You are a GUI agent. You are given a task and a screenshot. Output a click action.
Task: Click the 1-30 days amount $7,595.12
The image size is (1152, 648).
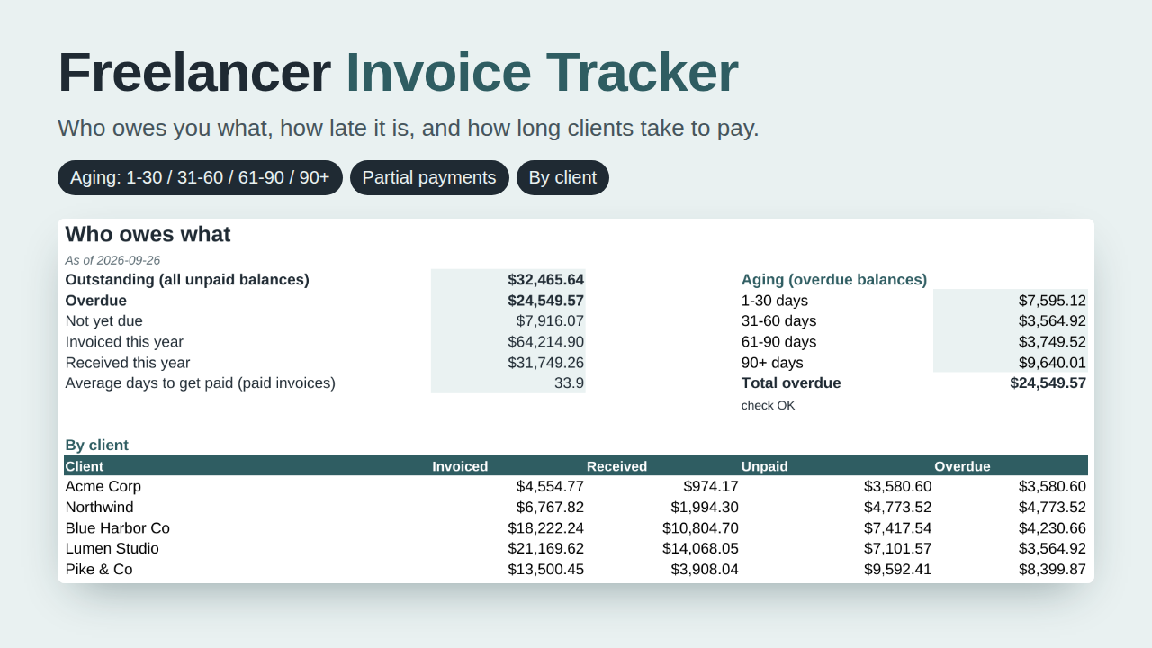[1052, 301]
